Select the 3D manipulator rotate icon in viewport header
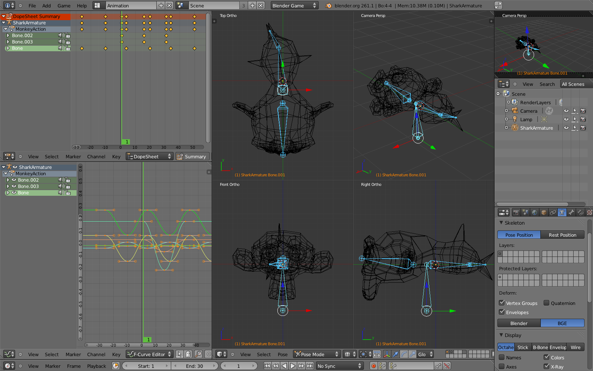 click(405, 354)
